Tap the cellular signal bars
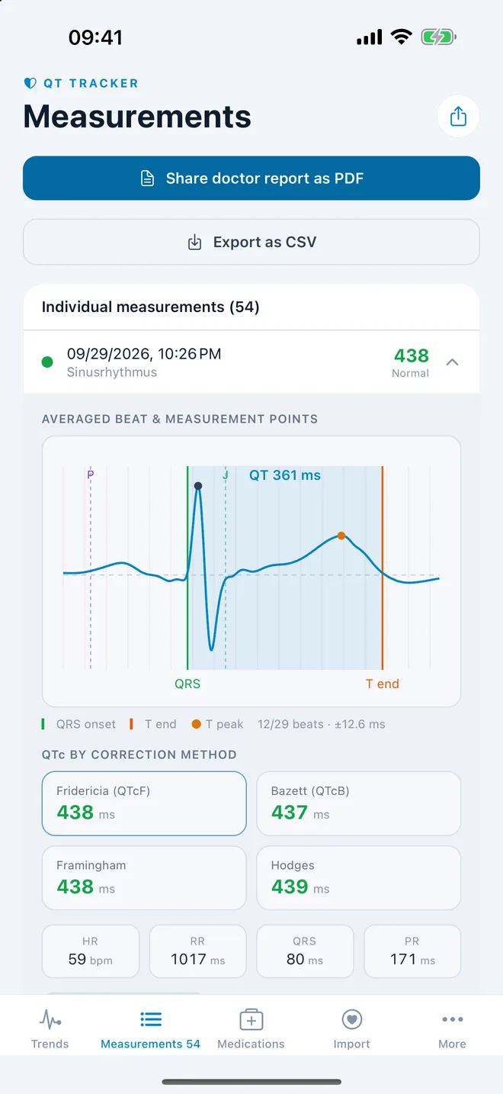This screenshot has height=1094, width=503. pyautogui.click(x=370, y=37)
